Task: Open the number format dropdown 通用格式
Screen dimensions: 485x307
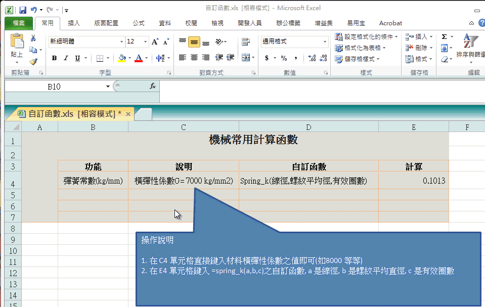Action: point(325,41)
